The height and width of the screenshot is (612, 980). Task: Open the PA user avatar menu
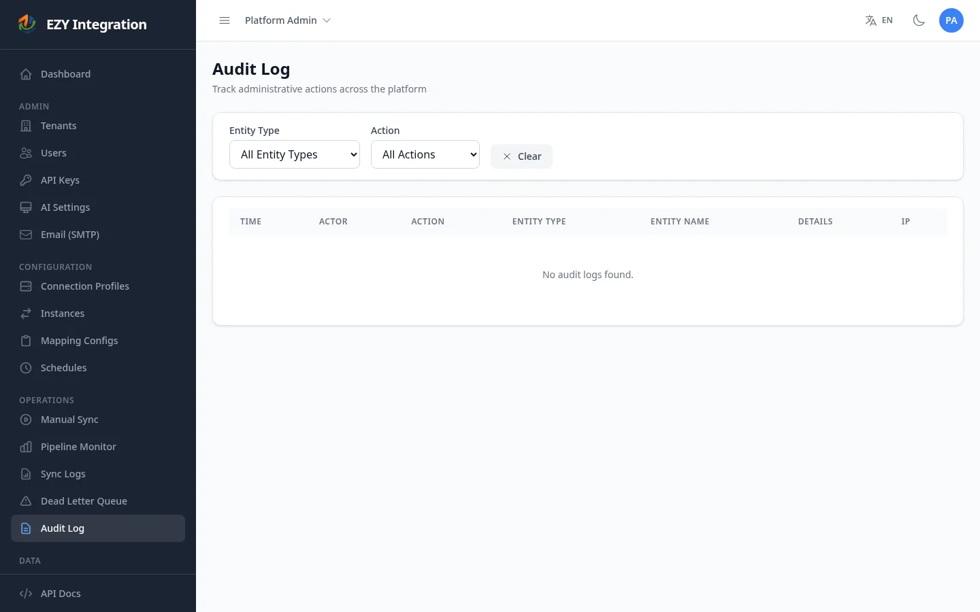point(951,20)
